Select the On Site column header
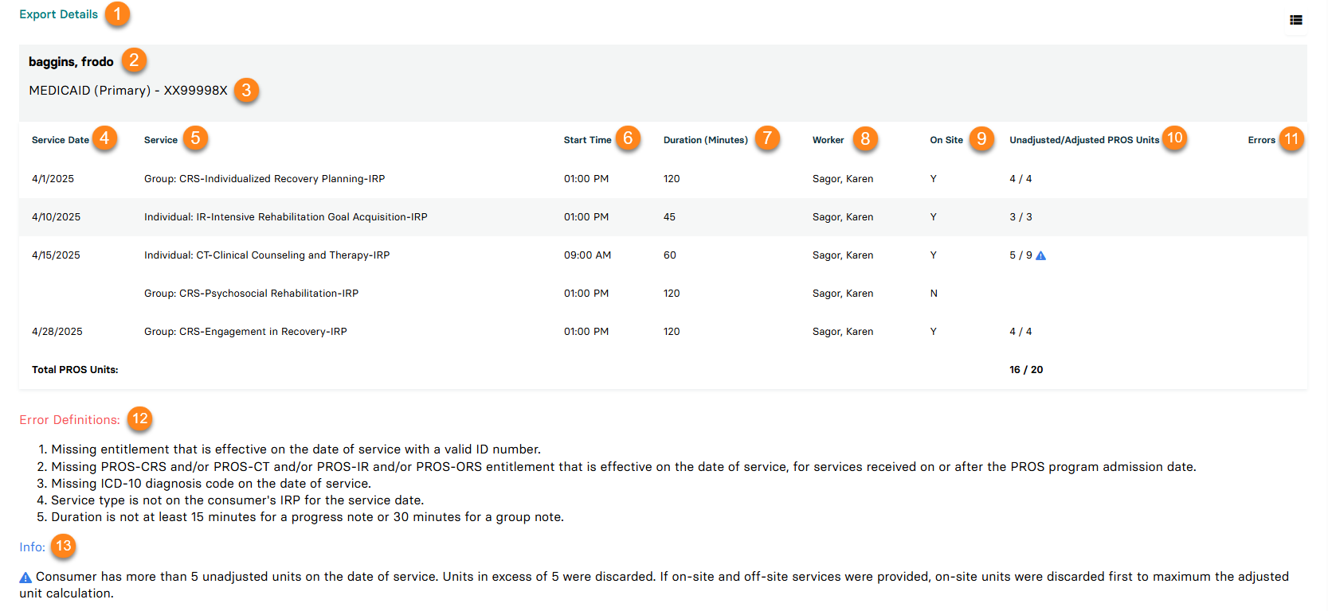The image size is (1328, 611). [x=946, y=140]
